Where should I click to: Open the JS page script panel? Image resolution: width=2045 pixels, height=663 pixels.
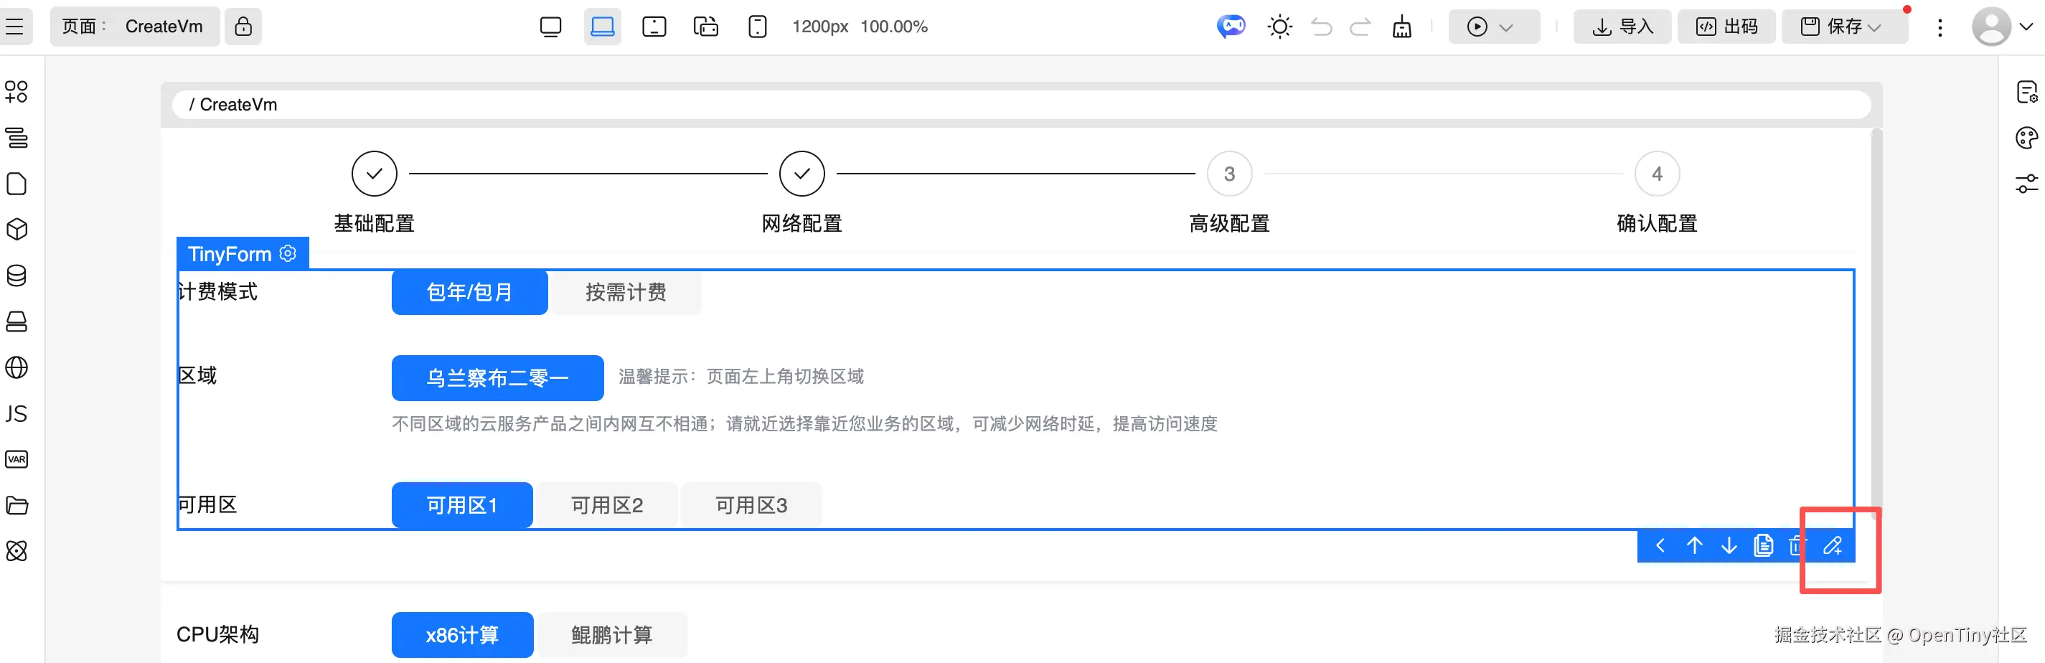pyautogui.click(x=16, y=414)
